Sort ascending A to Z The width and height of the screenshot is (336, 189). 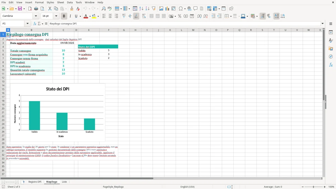[141, 9]
